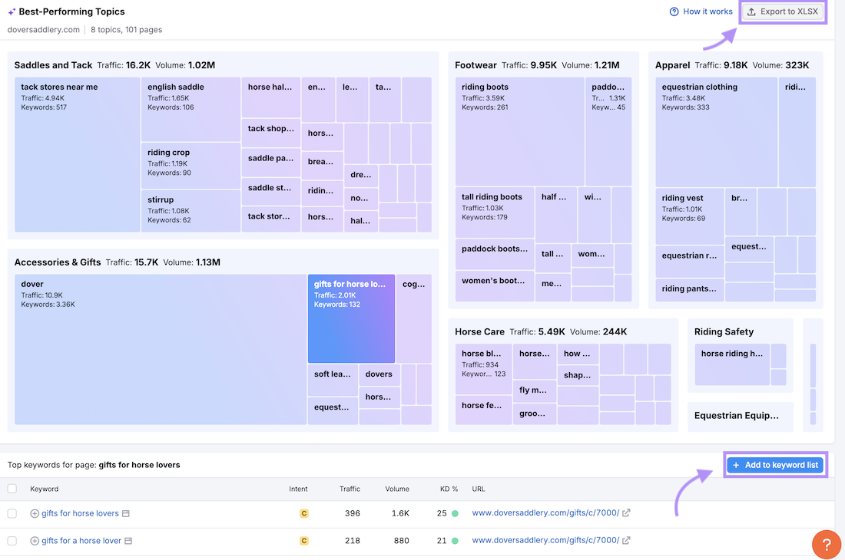Toggle the select-all checkbox in table header
The height and width of the screenshot is (560, 845).
point(12,489)
